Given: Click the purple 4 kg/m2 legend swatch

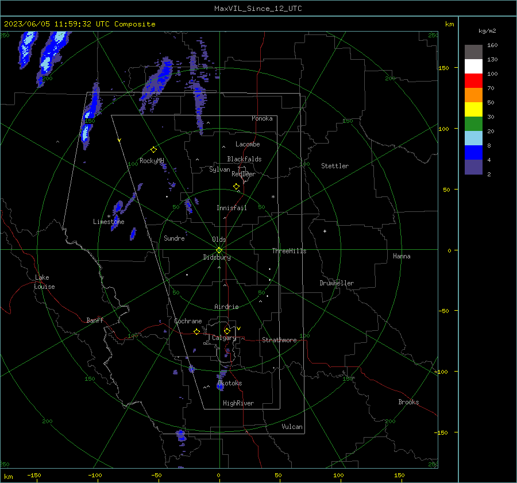Looking at the screenshot, I should pos(473,167).
